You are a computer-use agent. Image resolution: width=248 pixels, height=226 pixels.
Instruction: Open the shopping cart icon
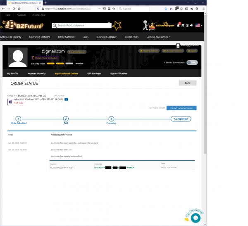coord(183,26)
